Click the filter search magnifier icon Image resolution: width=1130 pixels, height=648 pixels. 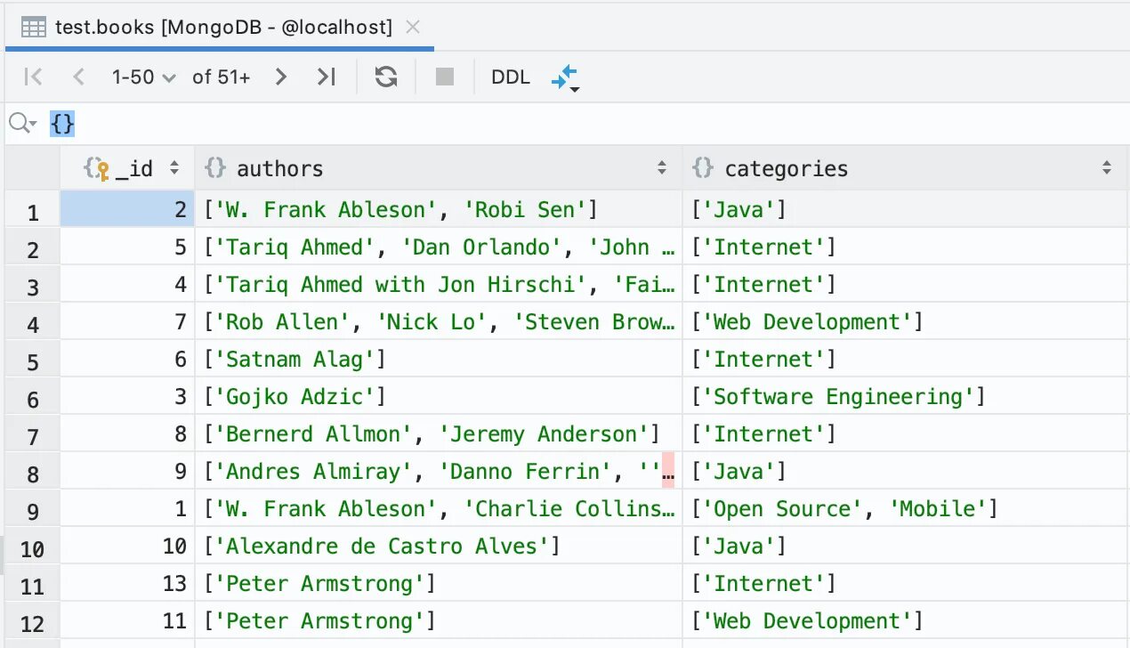coord(21,124)
